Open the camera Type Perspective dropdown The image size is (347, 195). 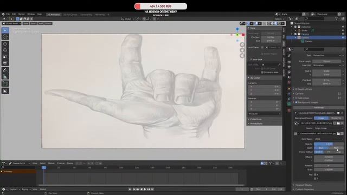click(327, 55)
